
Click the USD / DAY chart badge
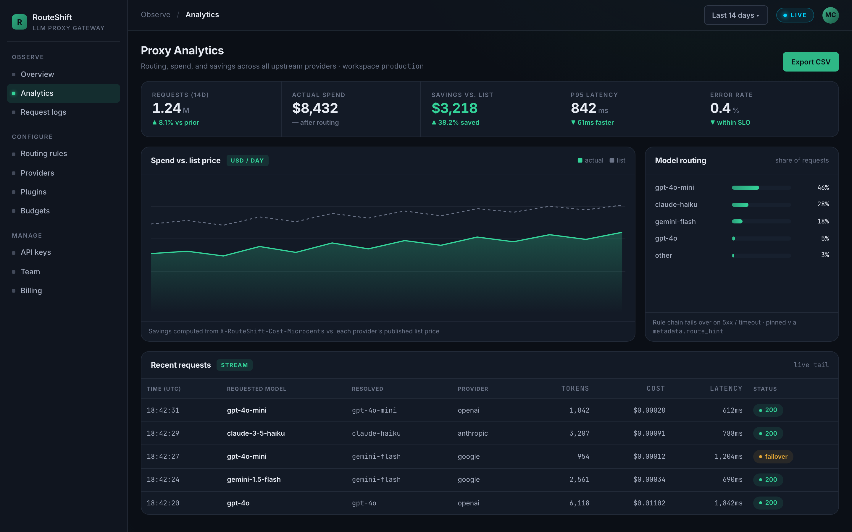[x=247, y=160]
